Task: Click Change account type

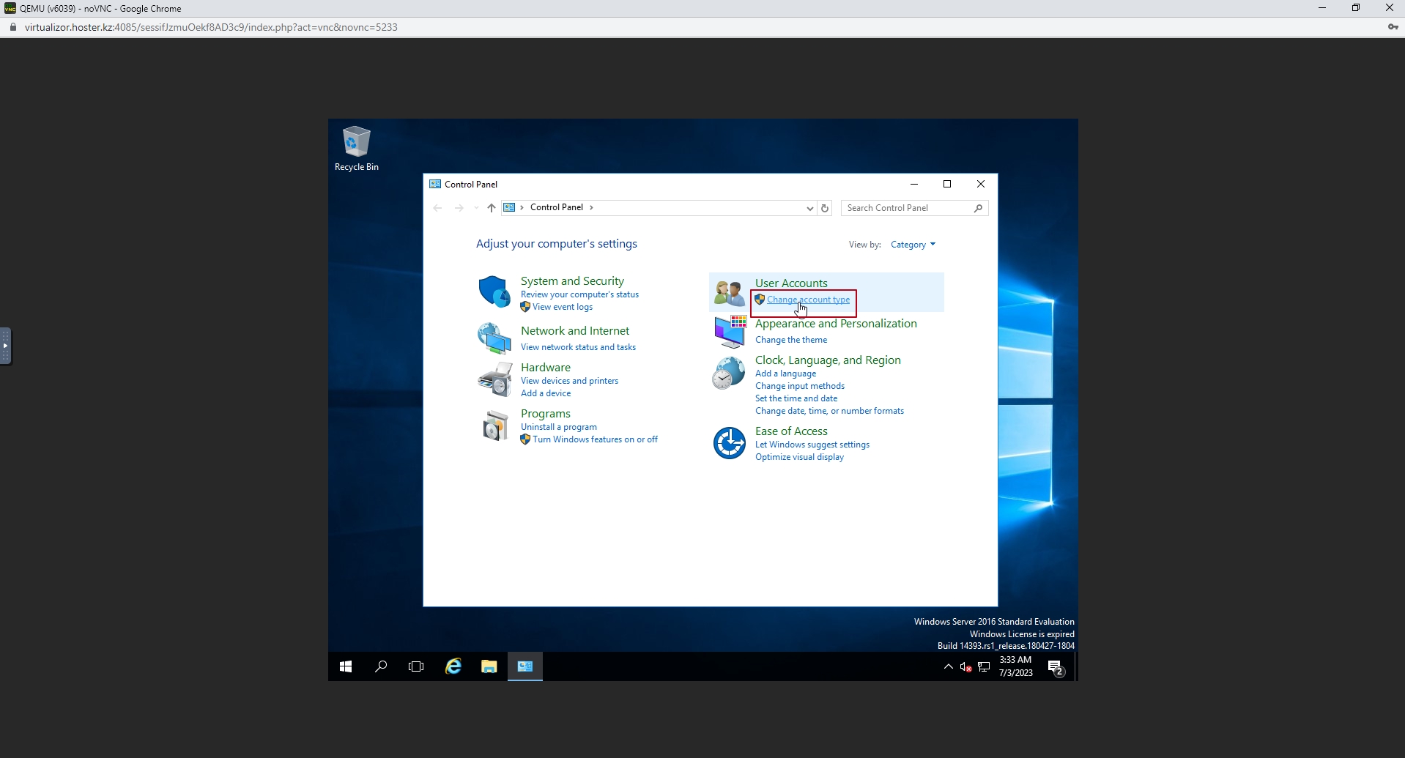Action: point(808,300)
